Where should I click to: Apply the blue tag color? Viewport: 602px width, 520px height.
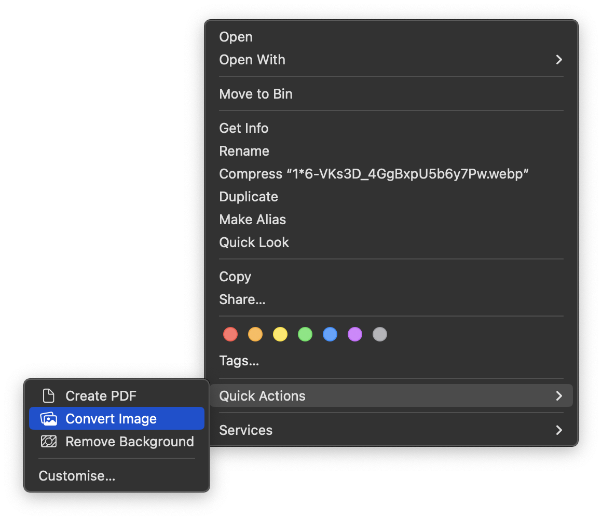click(x=330, y=334)
